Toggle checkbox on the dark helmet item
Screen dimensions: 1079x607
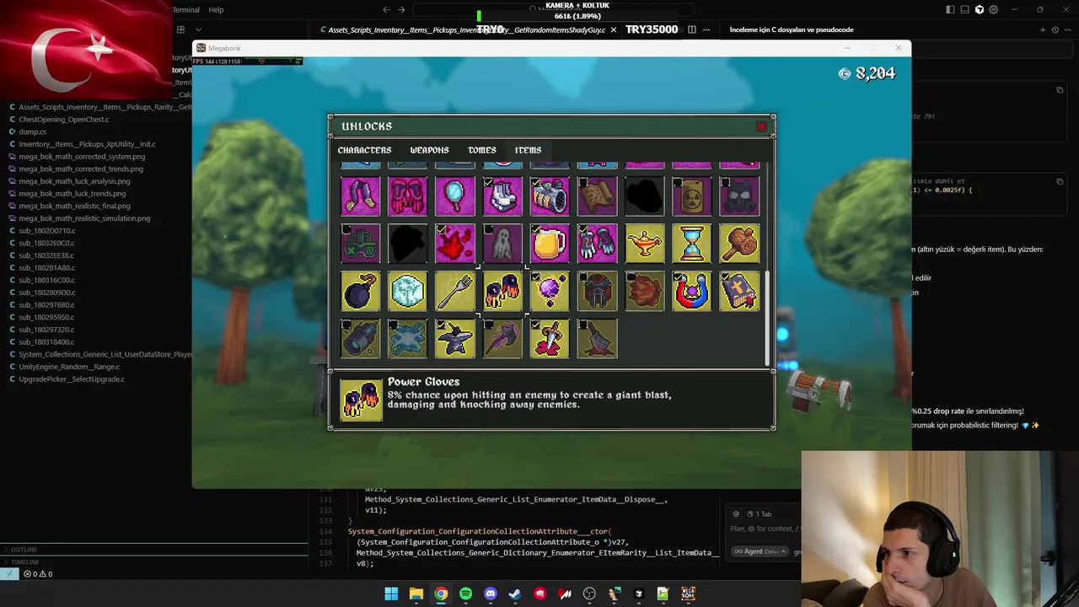582,277
